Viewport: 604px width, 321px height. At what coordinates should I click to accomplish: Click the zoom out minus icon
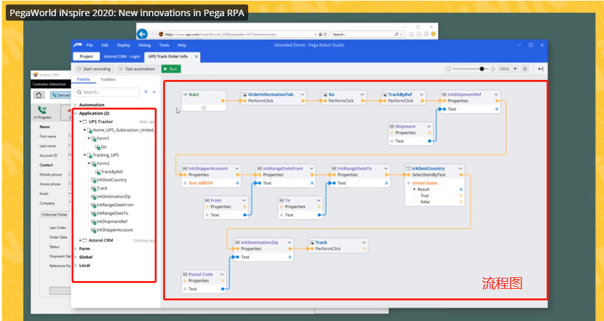(x=449, y=69)
